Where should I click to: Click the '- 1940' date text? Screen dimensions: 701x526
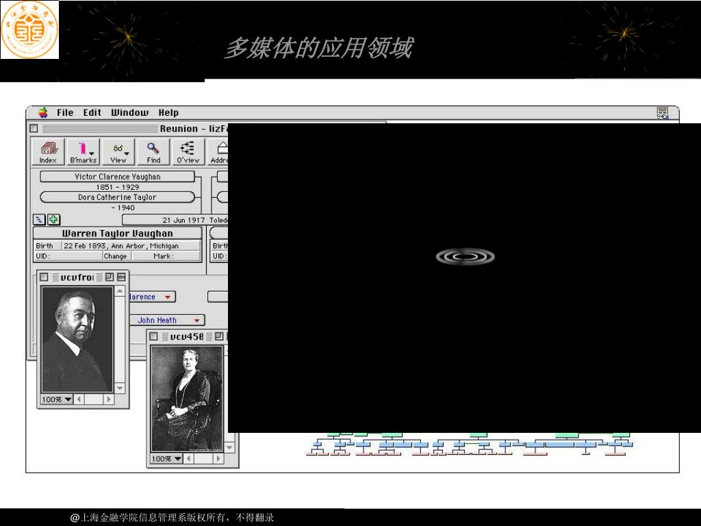[x=123, y=208]
